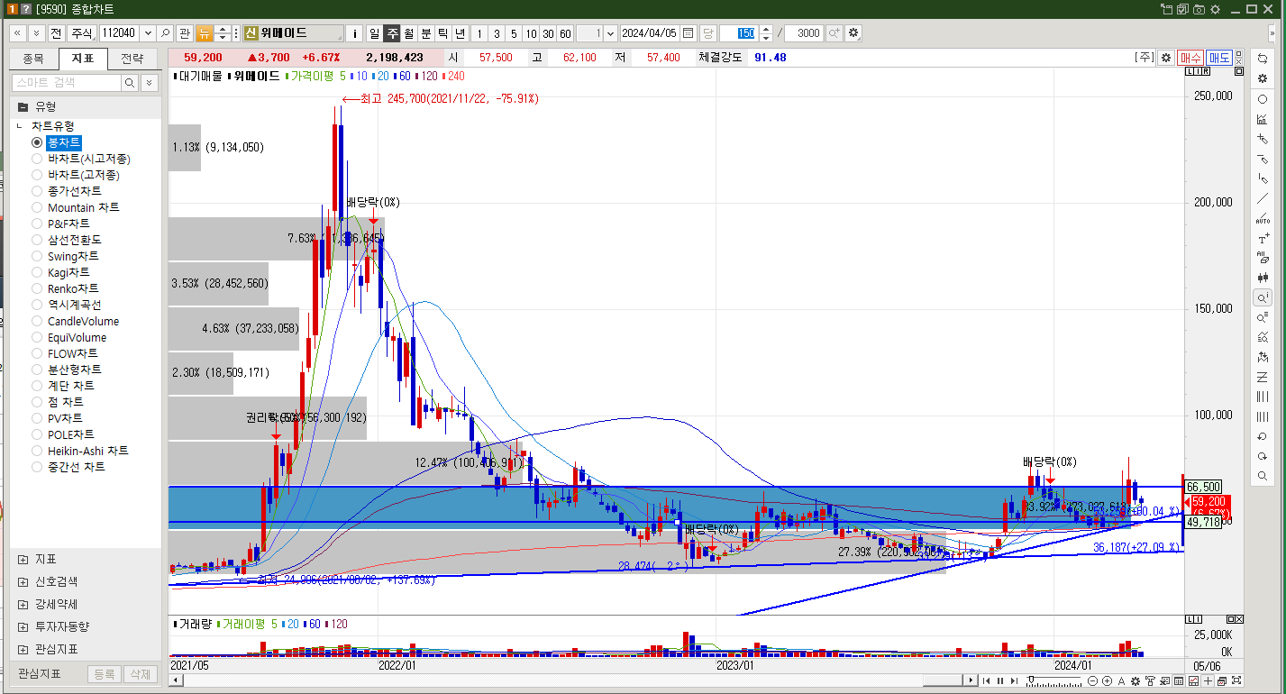Expand the 강세약세 section
This screenshot has height=694, width=1286.
click(x=23, y=604)
